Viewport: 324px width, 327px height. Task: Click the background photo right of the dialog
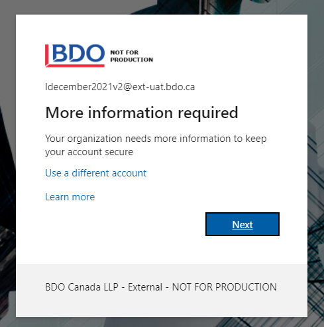[315, 164]
